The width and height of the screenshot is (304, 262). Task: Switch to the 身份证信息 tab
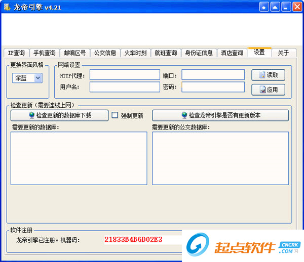199,53
